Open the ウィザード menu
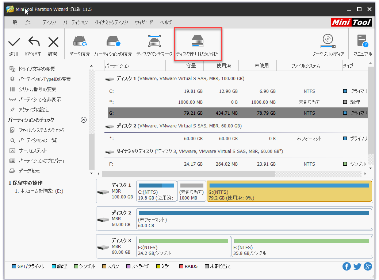Image resolution: width=379 pixels, height=280 pixels. click(x=144, y=23)
